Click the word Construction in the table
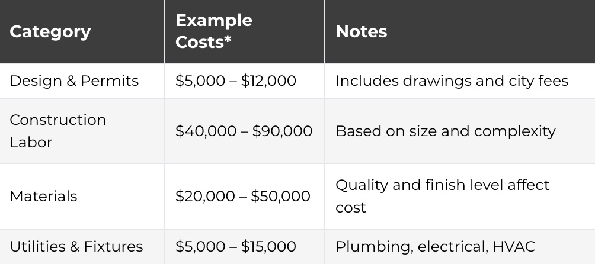Viewport: 595px width, 264px height. 58,120
